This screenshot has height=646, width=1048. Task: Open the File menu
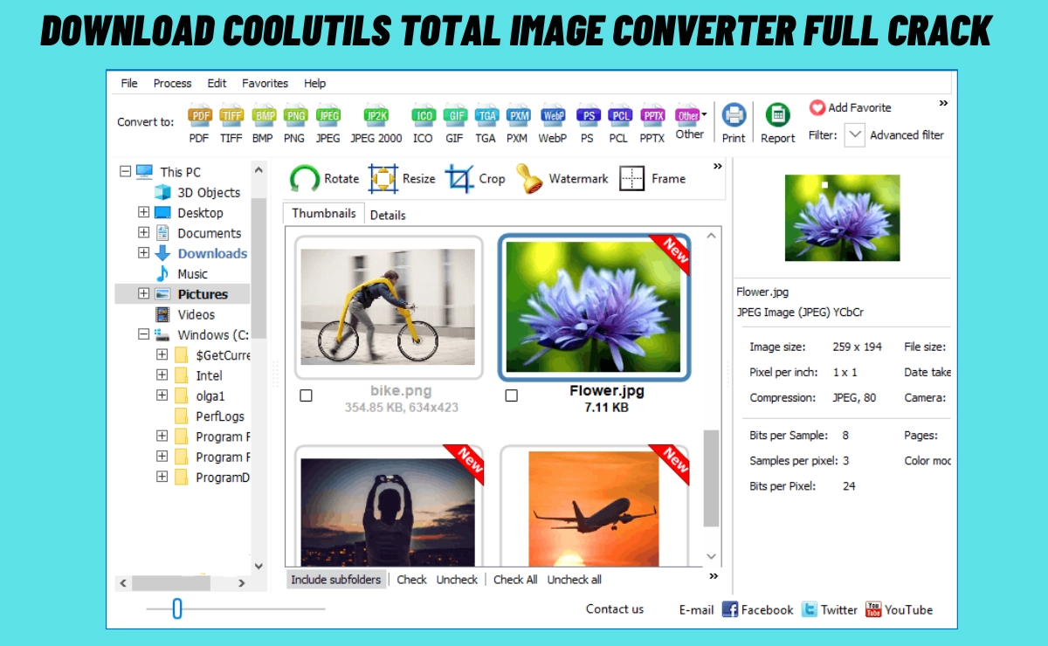point(129,83)
